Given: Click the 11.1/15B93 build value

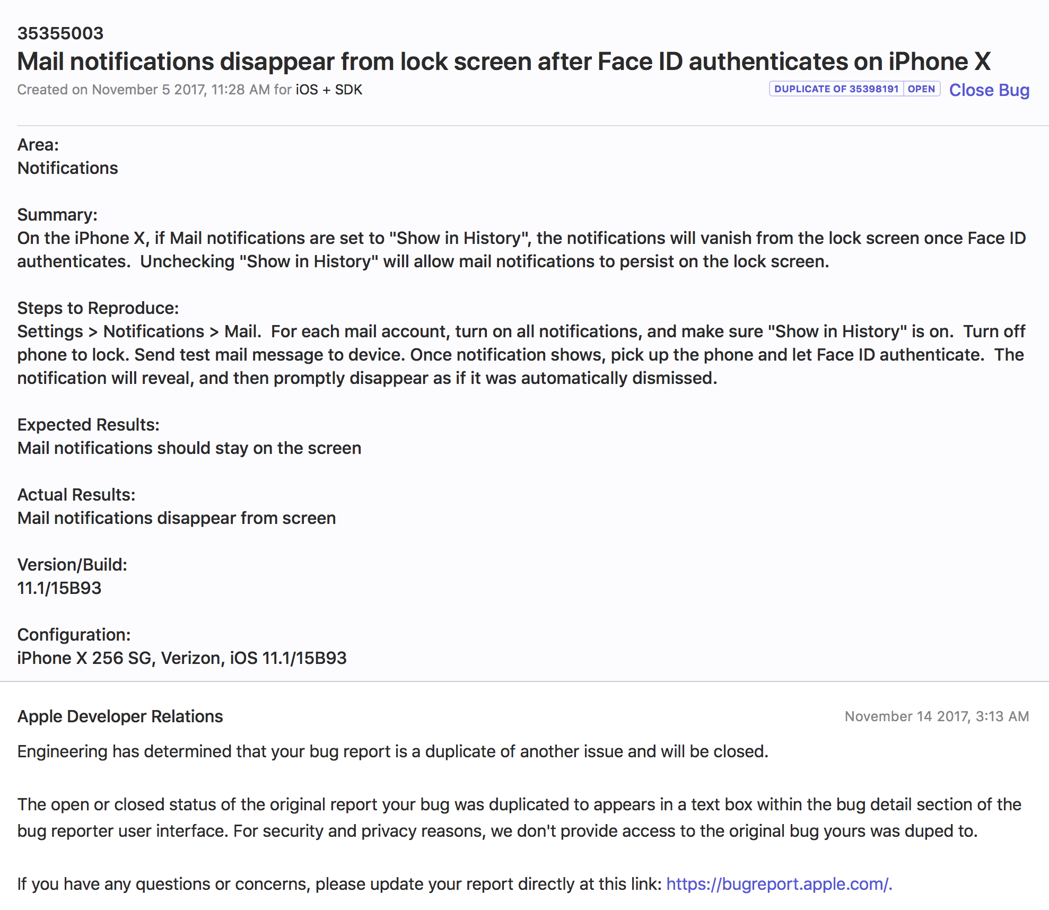Looking at the screenshot, I should (x=59, y=588).
